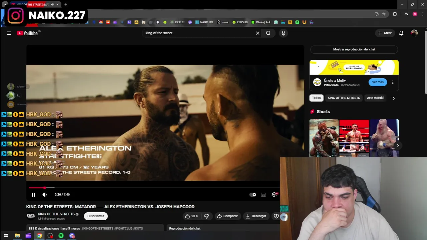Dislike the video

(x=206, y=216)
